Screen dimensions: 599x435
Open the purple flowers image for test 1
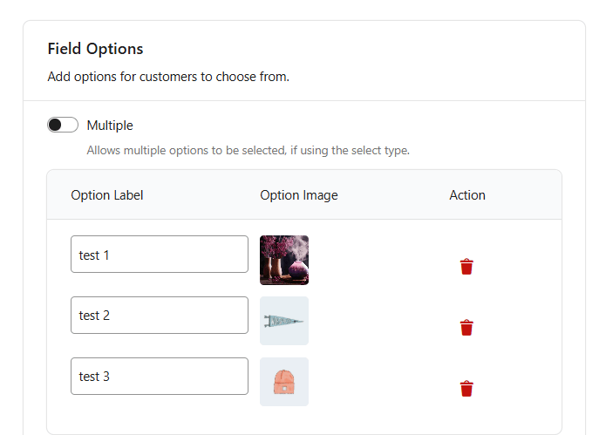pos(284,260)
